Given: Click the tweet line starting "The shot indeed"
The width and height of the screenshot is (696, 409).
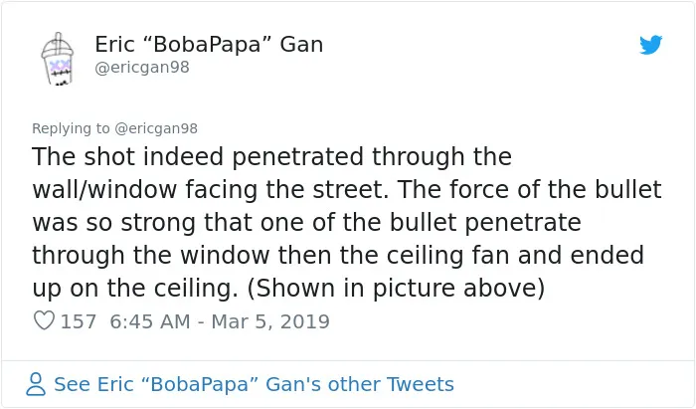Looking at the screenshot, I should (272, 157).
